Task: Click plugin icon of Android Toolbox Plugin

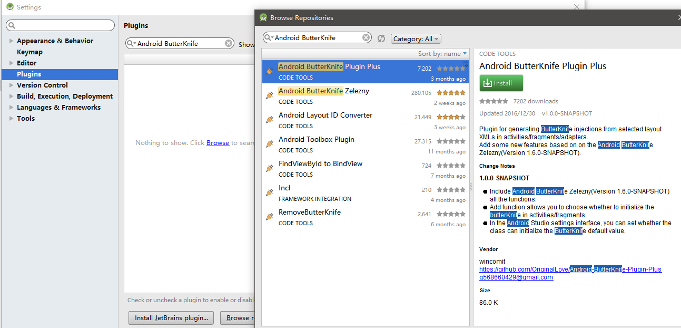Action: click(x=270, y=144)
